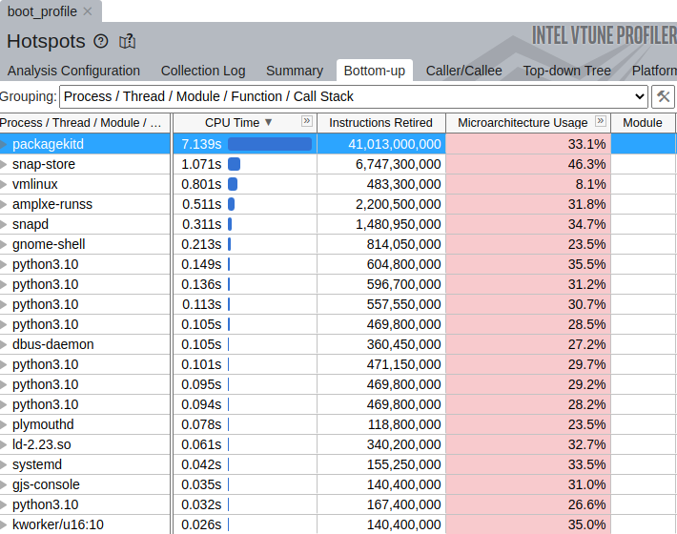Viewport: 677px width, 534px height.
Task: Click the 483,300,000 instructions cell
Action: click(381, 184)
